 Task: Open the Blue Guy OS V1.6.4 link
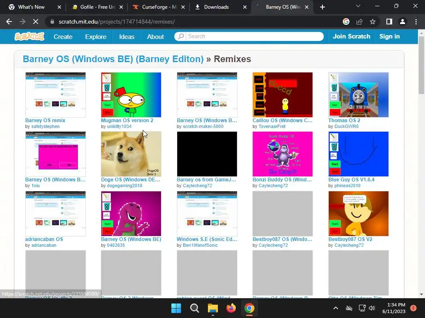351,180
